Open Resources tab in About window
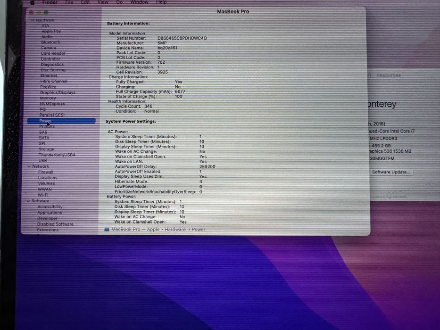 [389, 75]
